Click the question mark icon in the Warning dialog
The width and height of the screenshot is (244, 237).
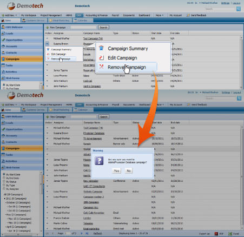(x=99, y=161)
